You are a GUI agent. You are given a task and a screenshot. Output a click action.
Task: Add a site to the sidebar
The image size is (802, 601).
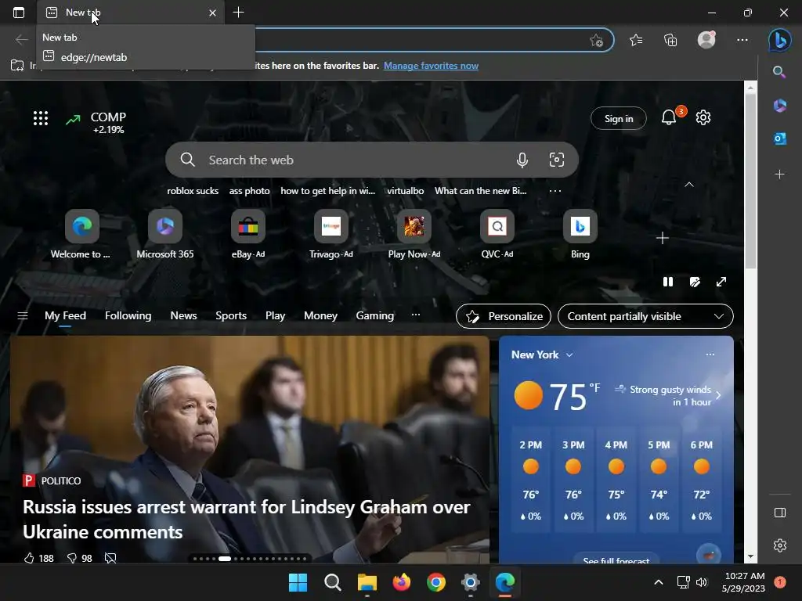pos(779,175)
